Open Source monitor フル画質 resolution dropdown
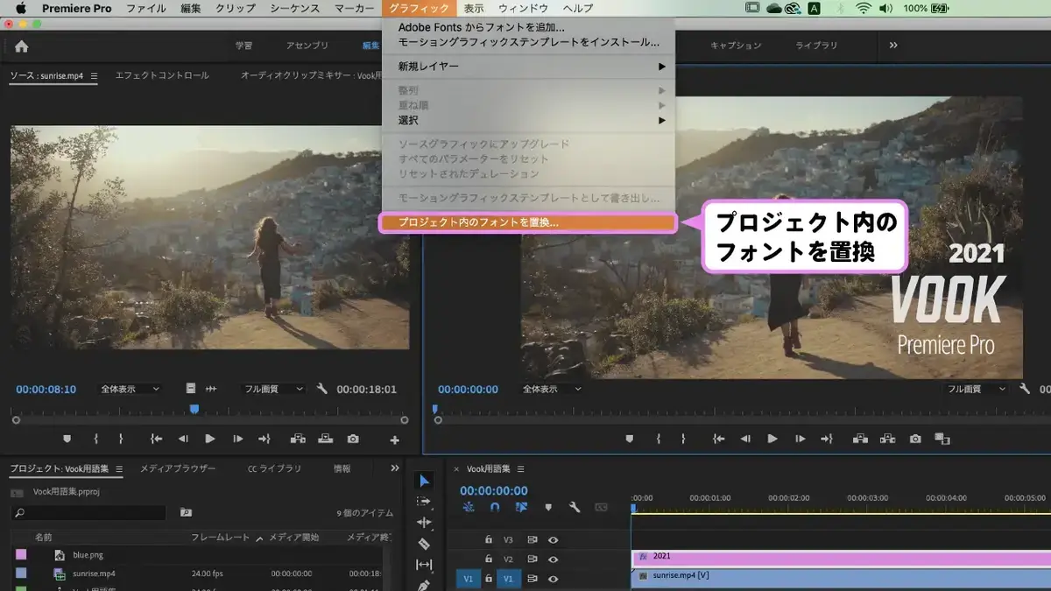The image size is (1051, 591). click(x=273, y=389)
